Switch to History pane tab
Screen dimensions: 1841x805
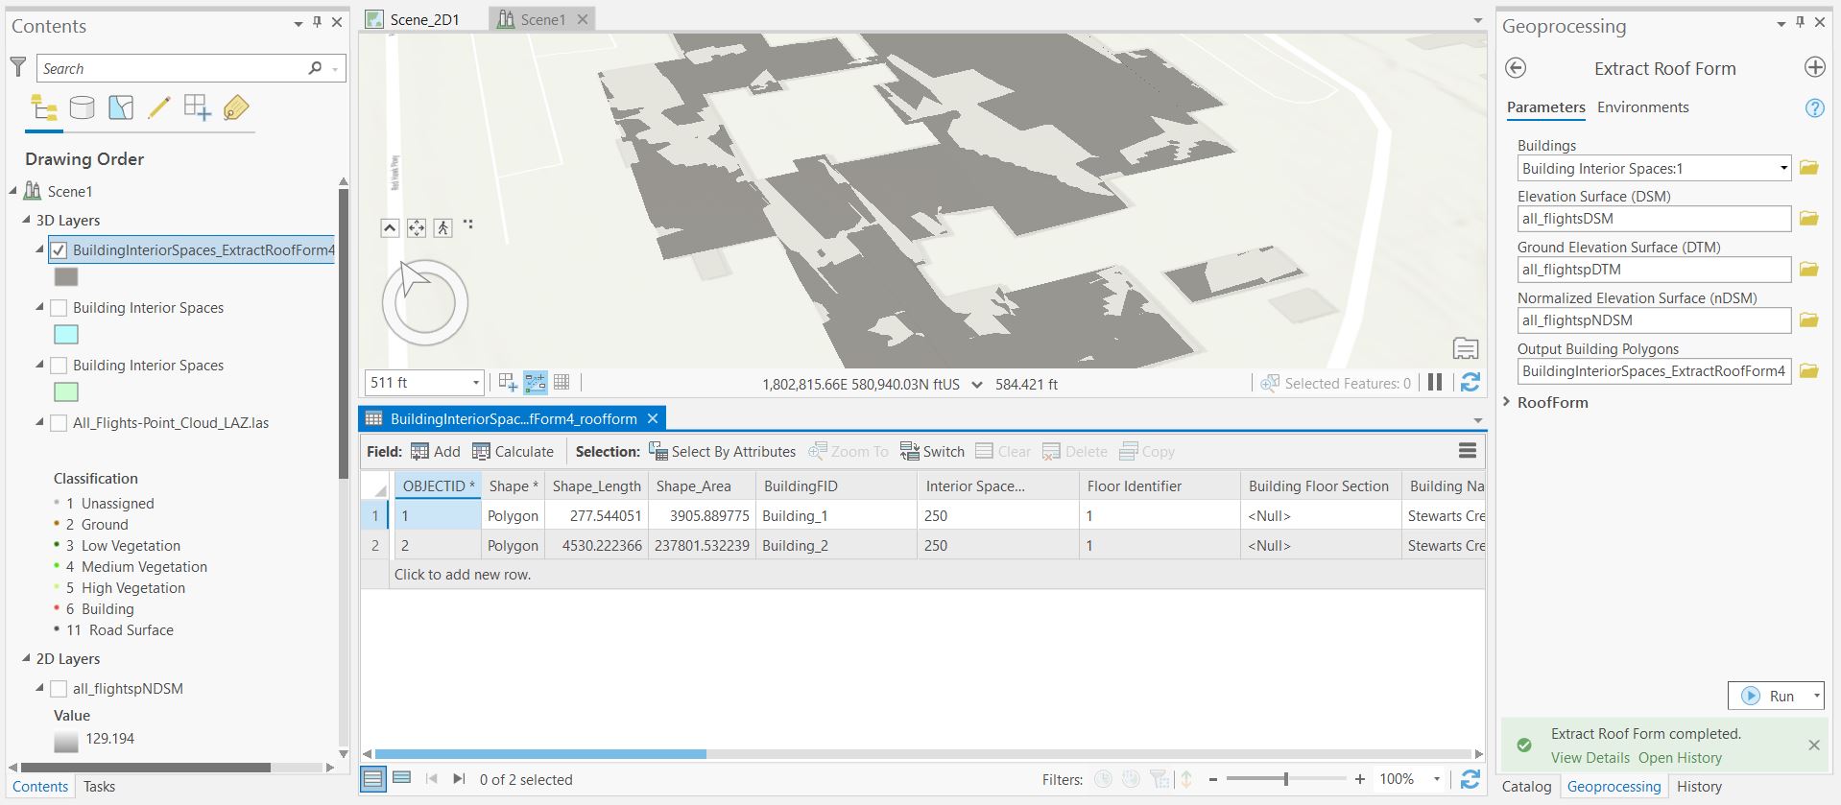(1699, 786)
